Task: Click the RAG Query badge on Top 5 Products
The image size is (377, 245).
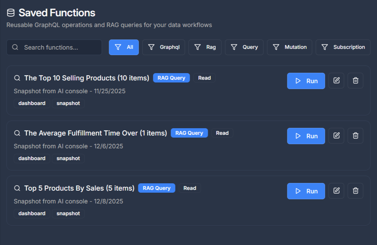Action: 157,188
